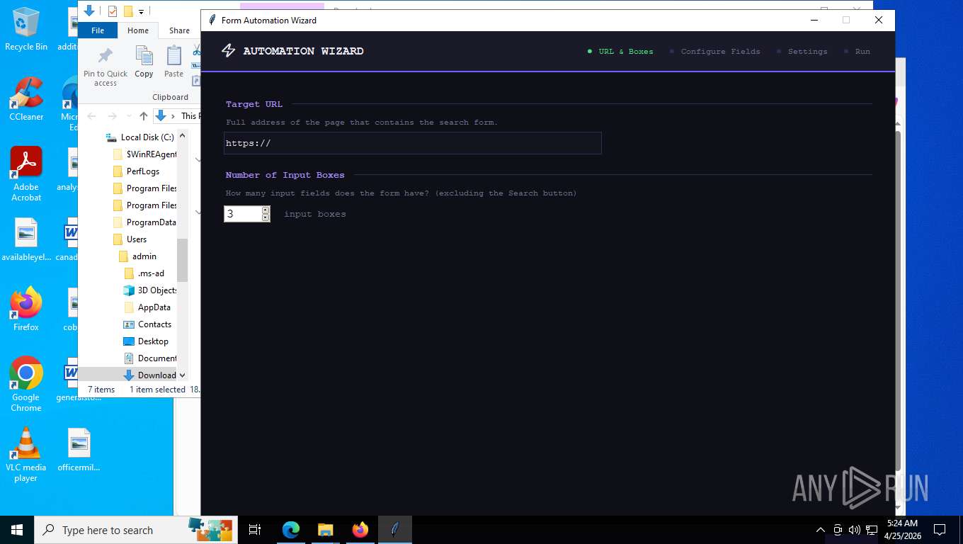Open Microsoft Edge from the taskbar
Viewport: 963px width, 544px height.
(291, 530)
